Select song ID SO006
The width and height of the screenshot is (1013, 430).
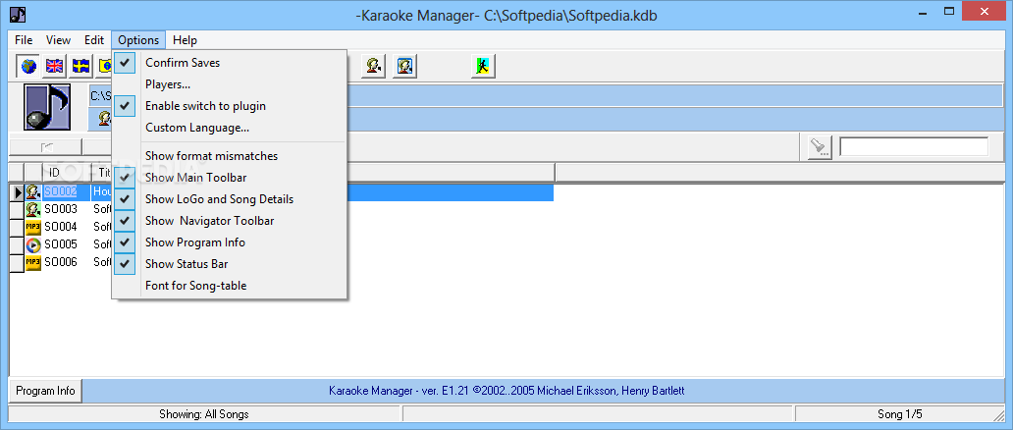[61, 262]
